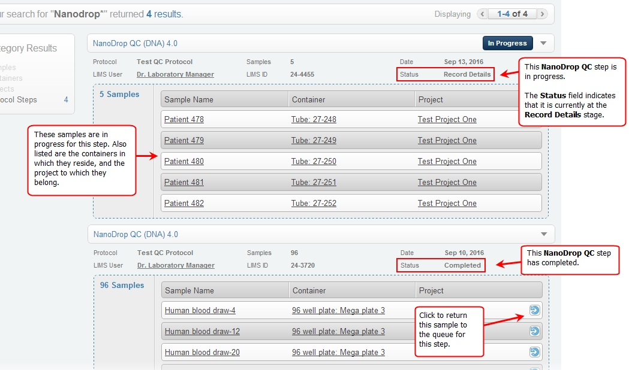Sort by Project column in first table
Screen dimensions: 629x370
pos(431,99)
